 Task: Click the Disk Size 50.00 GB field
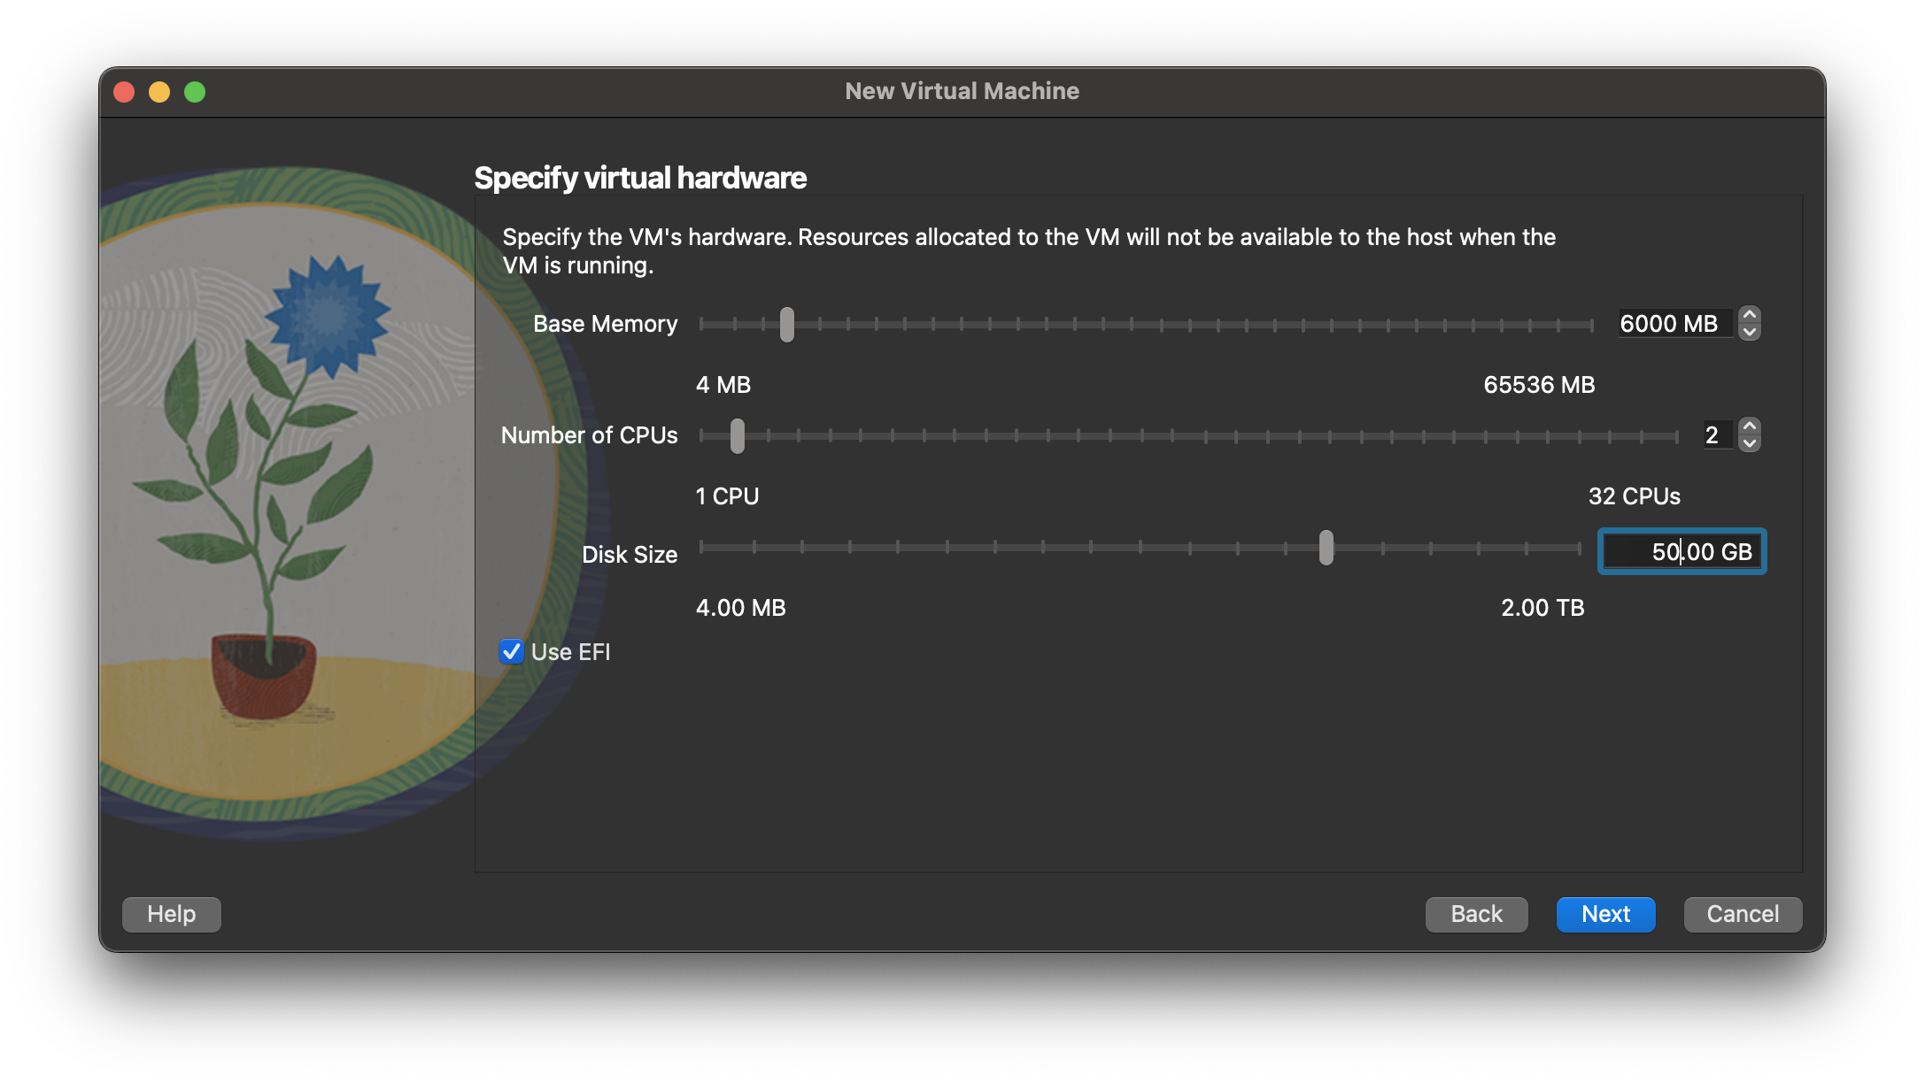(1681, 552)
